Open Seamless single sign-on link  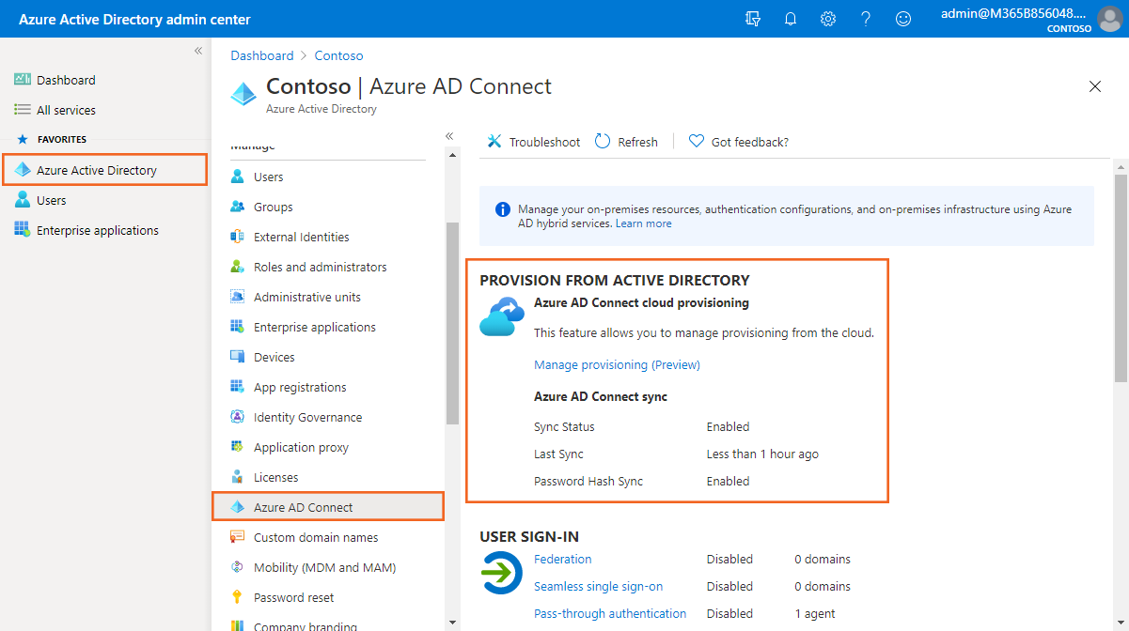pos(598,586)
